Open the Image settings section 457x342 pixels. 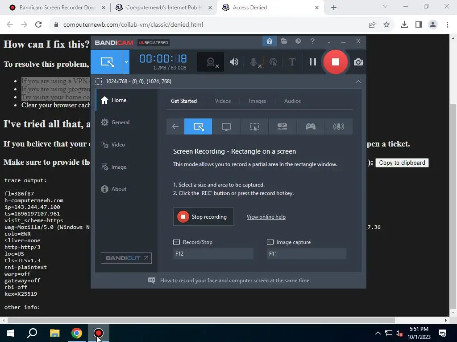coord(126,167)
